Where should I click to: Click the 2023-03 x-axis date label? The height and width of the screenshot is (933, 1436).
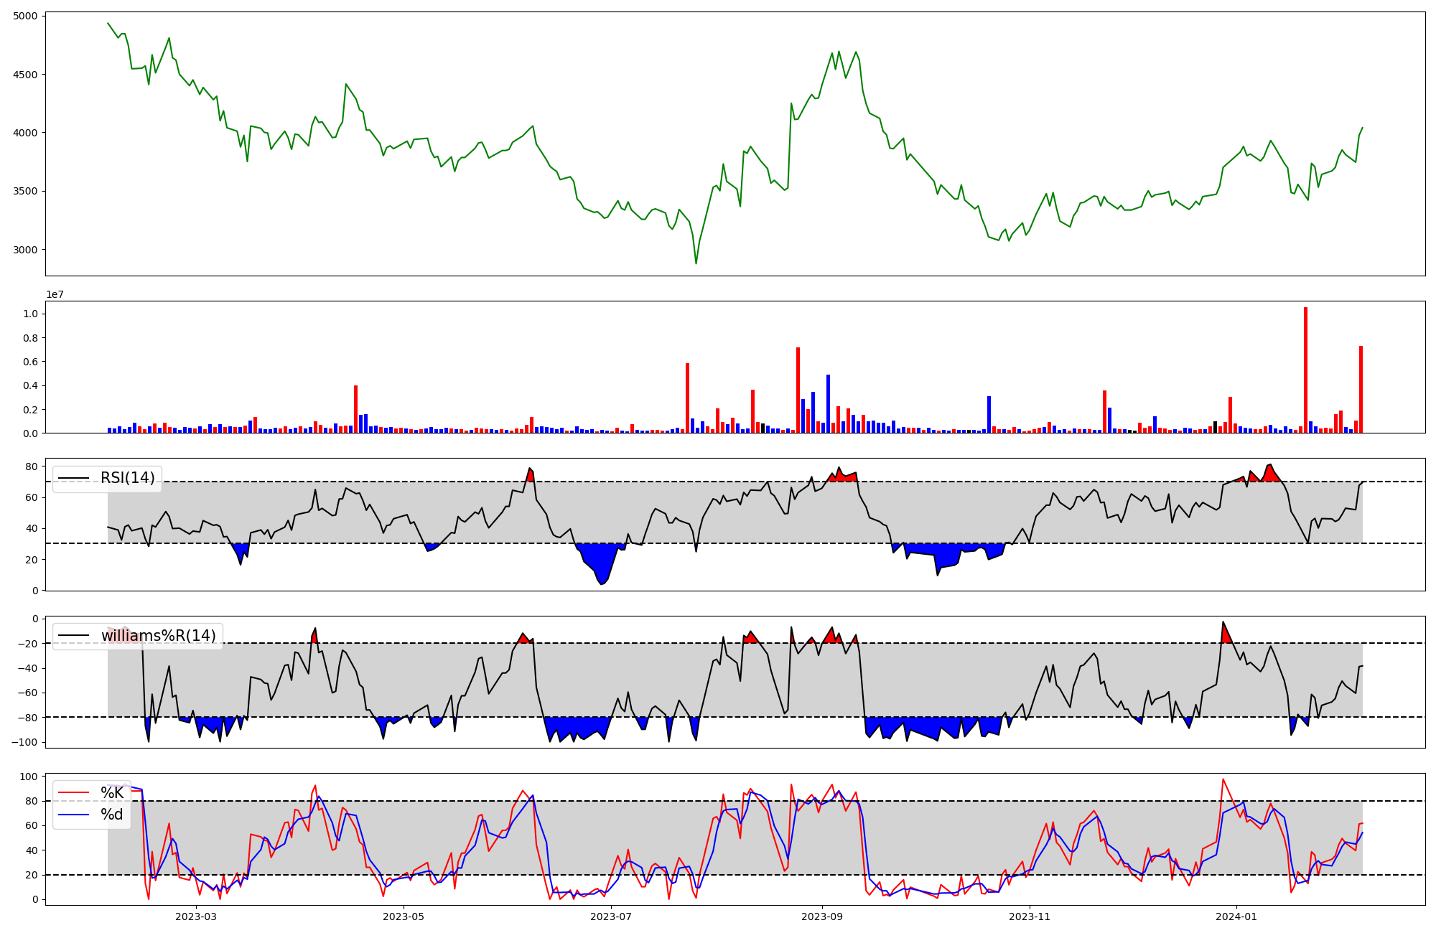point(196,916)
